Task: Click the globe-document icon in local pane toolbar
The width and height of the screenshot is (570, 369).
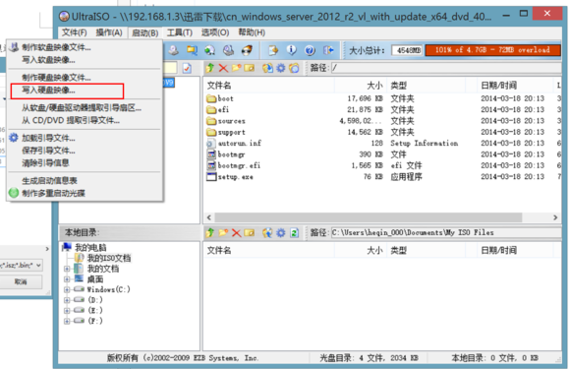Action: coord(268,233)
